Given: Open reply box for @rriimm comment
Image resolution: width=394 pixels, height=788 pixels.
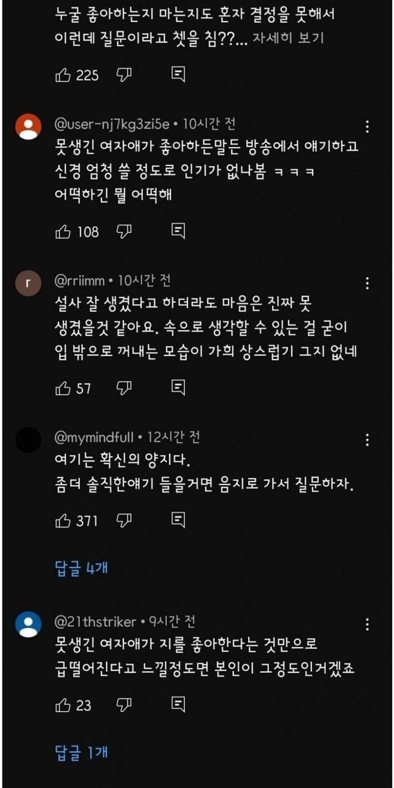Looking at the screenshot, I should [178, 388].
